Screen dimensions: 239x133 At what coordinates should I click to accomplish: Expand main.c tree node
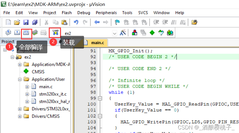pos(27,87)
